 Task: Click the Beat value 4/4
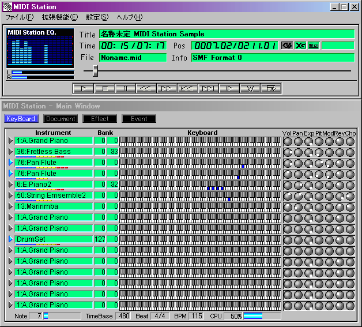(160, 315)
